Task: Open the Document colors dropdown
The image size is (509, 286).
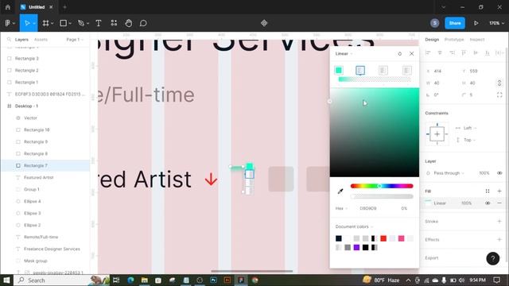Action: pos(354,226)
